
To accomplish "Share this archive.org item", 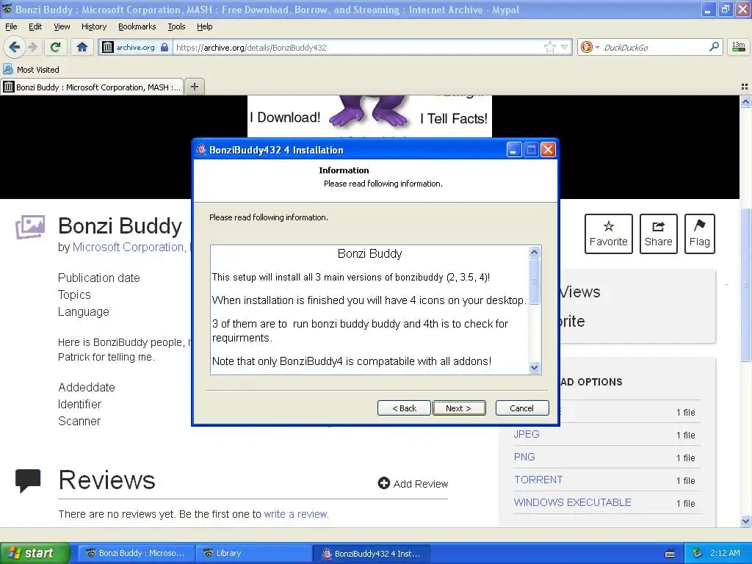I will pyautogui.click(x=658, y=234).
